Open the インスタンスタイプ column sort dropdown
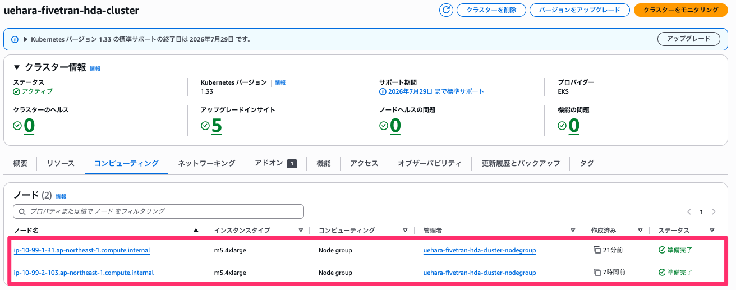736x290 pixels. [x=301, y=231]
